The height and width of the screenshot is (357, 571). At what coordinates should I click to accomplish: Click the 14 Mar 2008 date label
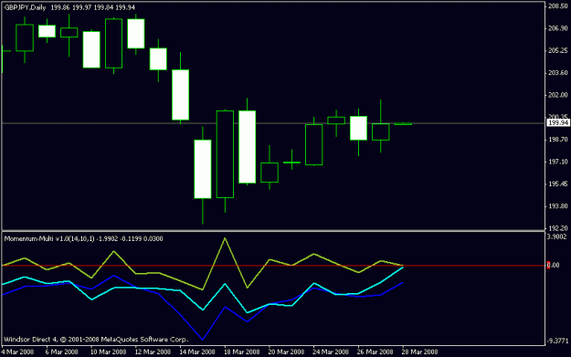[197, 352]
